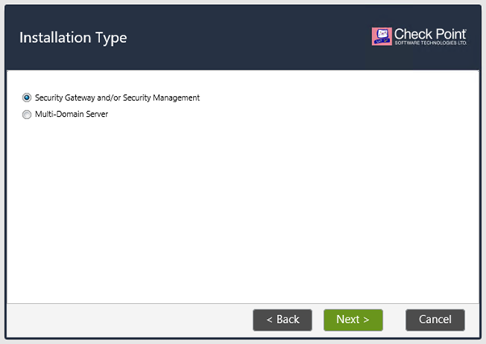
Task: Click the word "Point" in the logo
Action: click(x=450, y=34)
